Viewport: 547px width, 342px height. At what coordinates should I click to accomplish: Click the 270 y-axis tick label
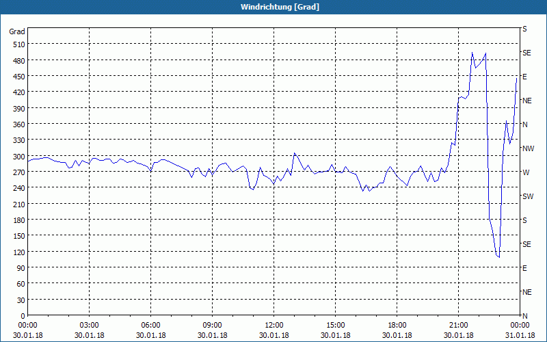[19, 172]
